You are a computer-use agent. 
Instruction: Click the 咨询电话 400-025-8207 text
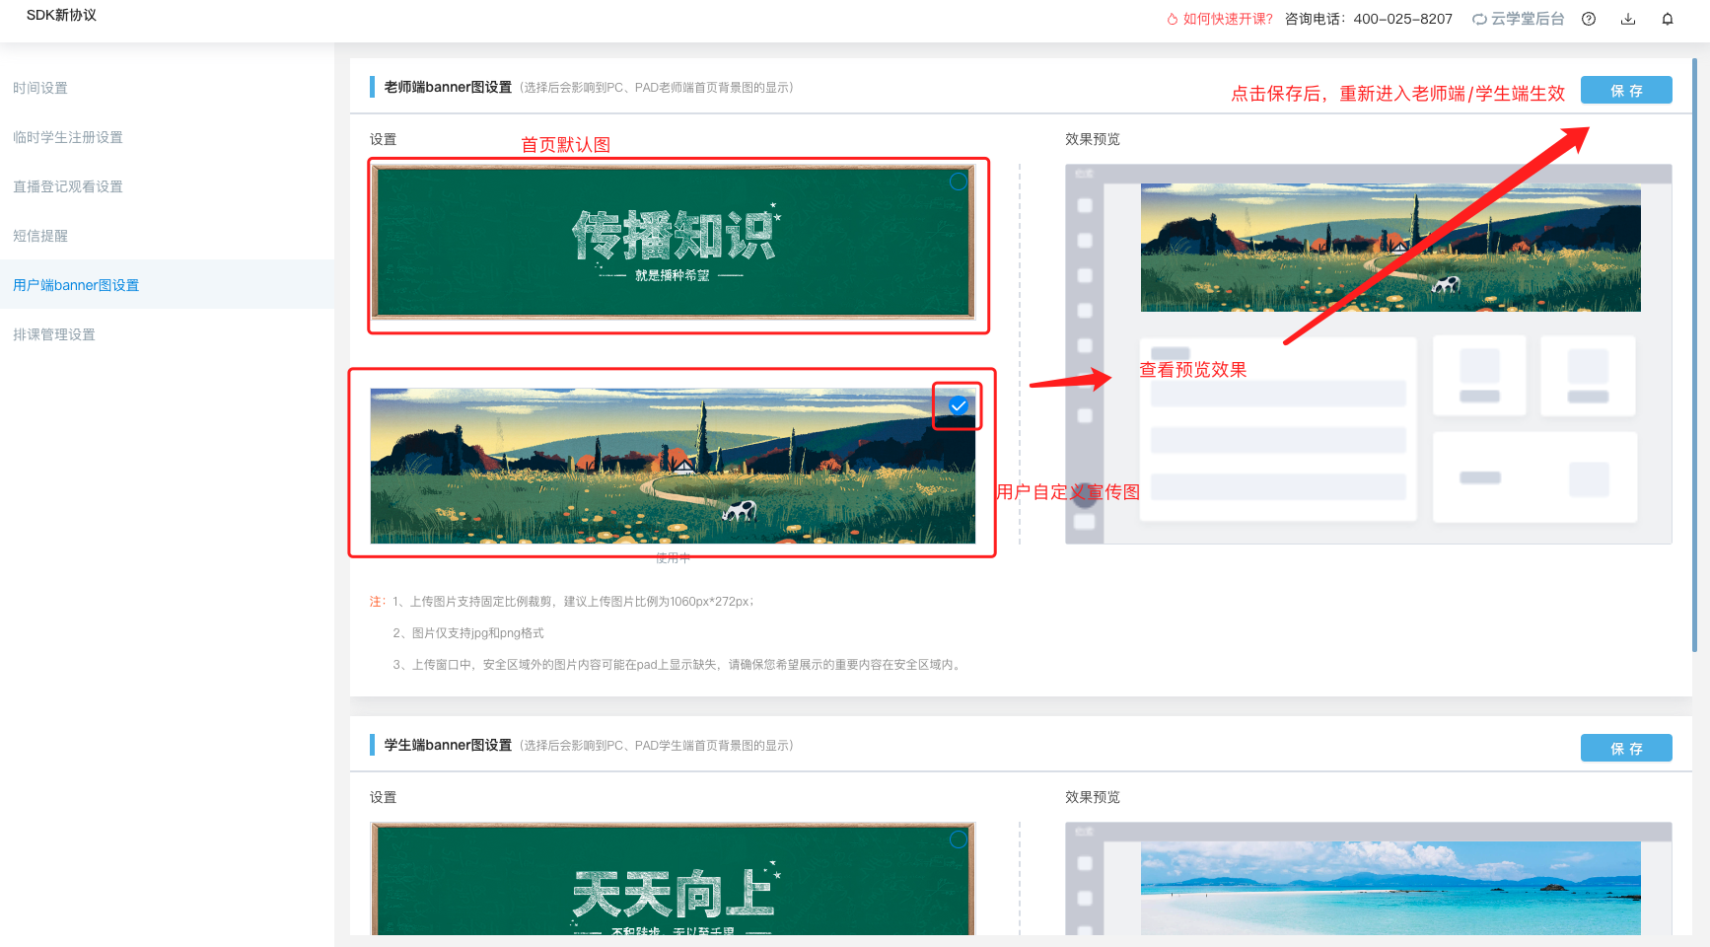(1369, 19)
